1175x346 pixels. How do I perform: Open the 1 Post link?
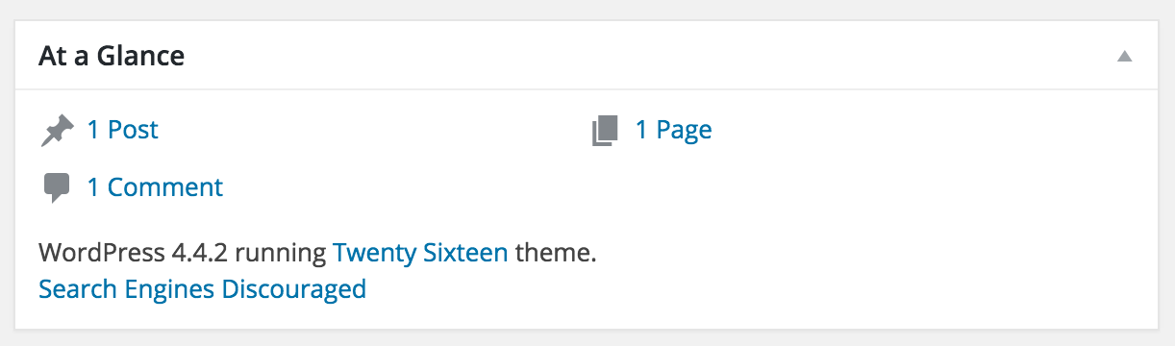point(122,130)
